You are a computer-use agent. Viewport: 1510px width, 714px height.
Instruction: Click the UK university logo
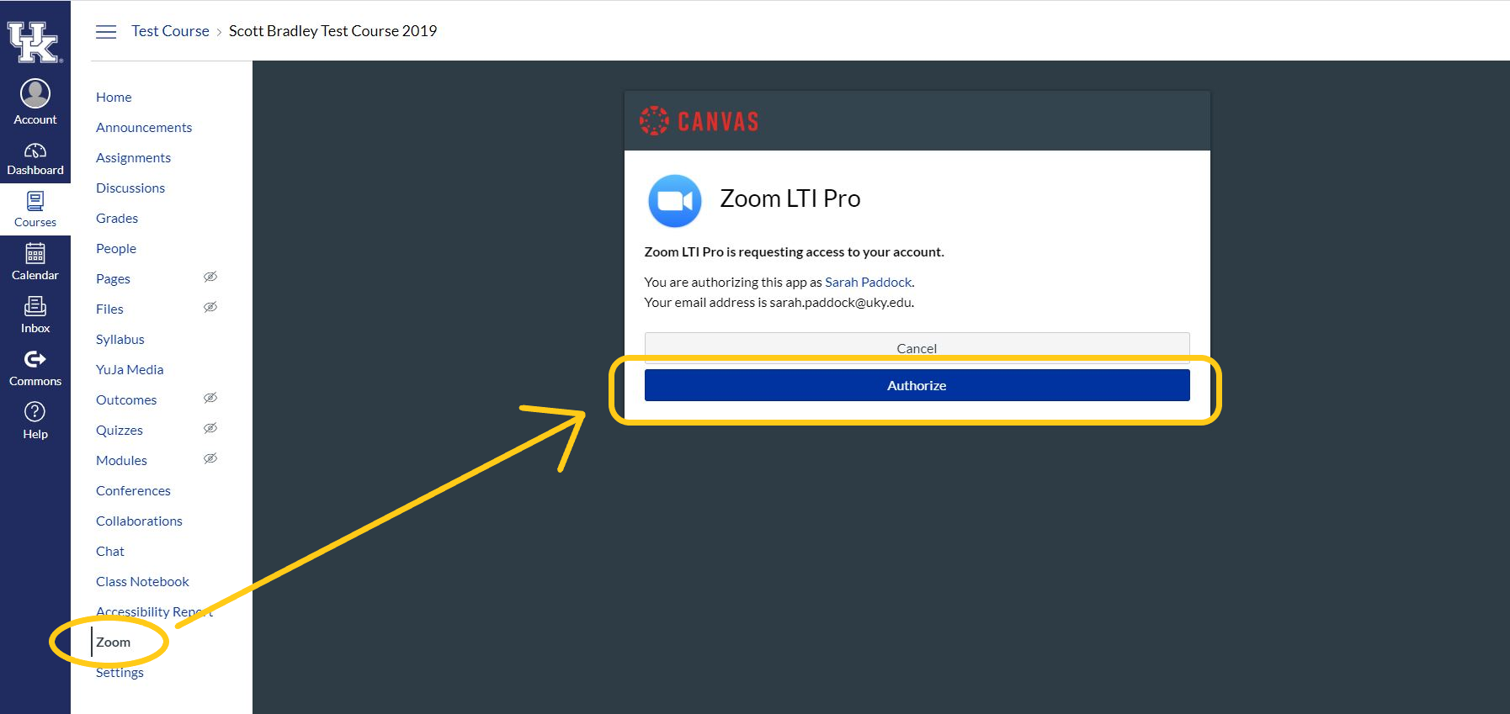pos(35,41)
